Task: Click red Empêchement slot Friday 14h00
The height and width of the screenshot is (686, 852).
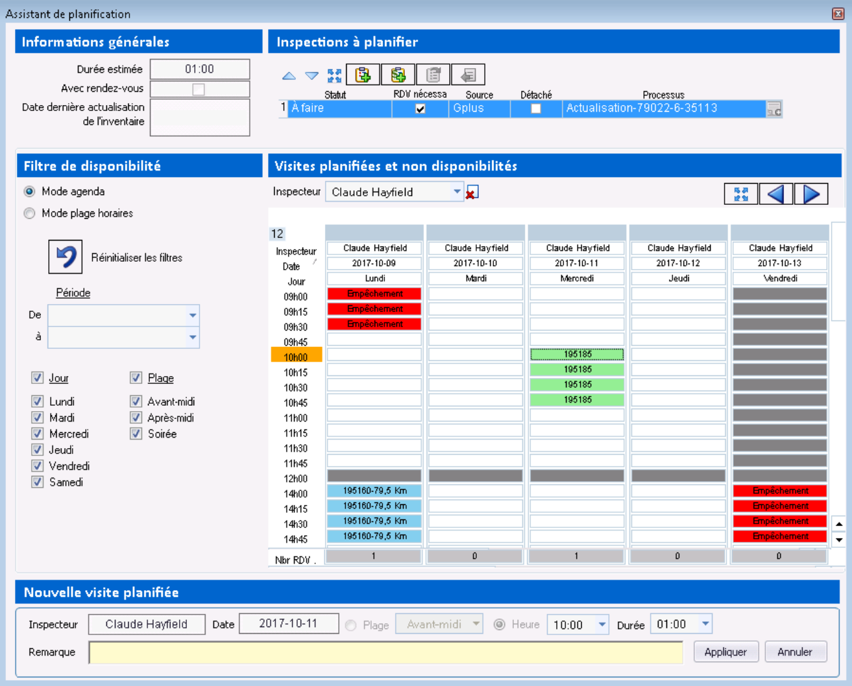Action: pos(780,490)
